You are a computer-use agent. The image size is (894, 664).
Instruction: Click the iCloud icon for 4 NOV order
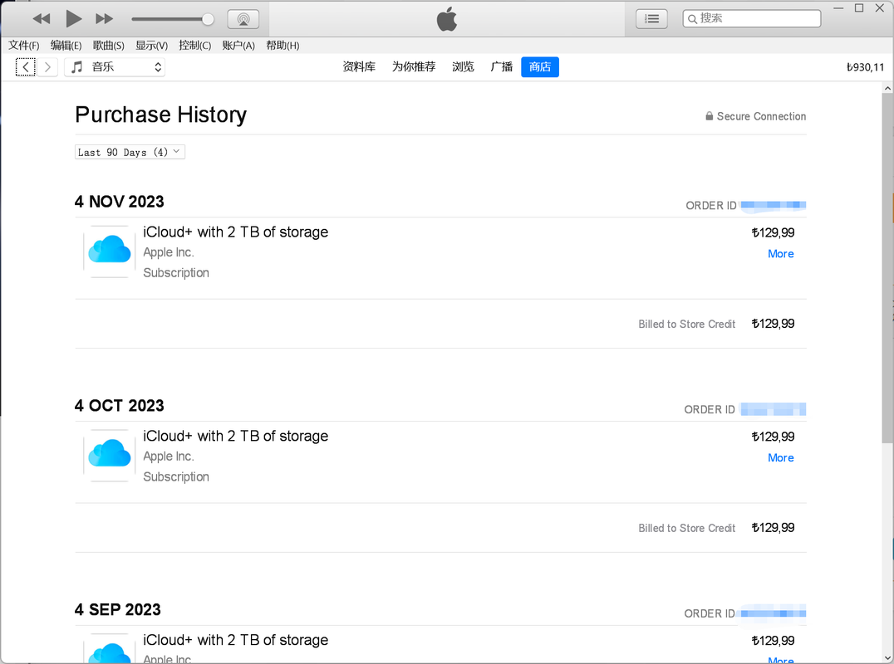(x=110, y=251)
